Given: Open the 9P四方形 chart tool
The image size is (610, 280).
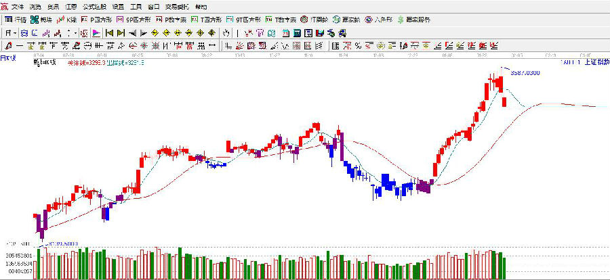Looking at the screenshot, I should pyautogui.click(x=133, y=20).
